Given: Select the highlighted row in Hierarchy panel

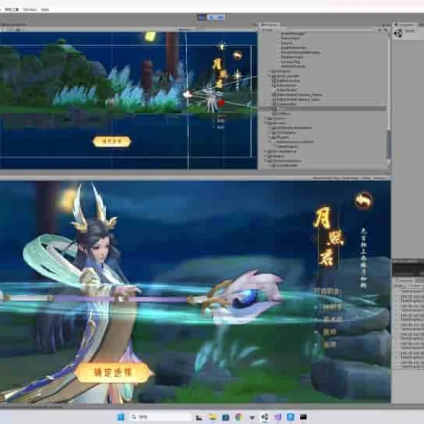Looking at the screenshot, I should [x=323, y=109].
